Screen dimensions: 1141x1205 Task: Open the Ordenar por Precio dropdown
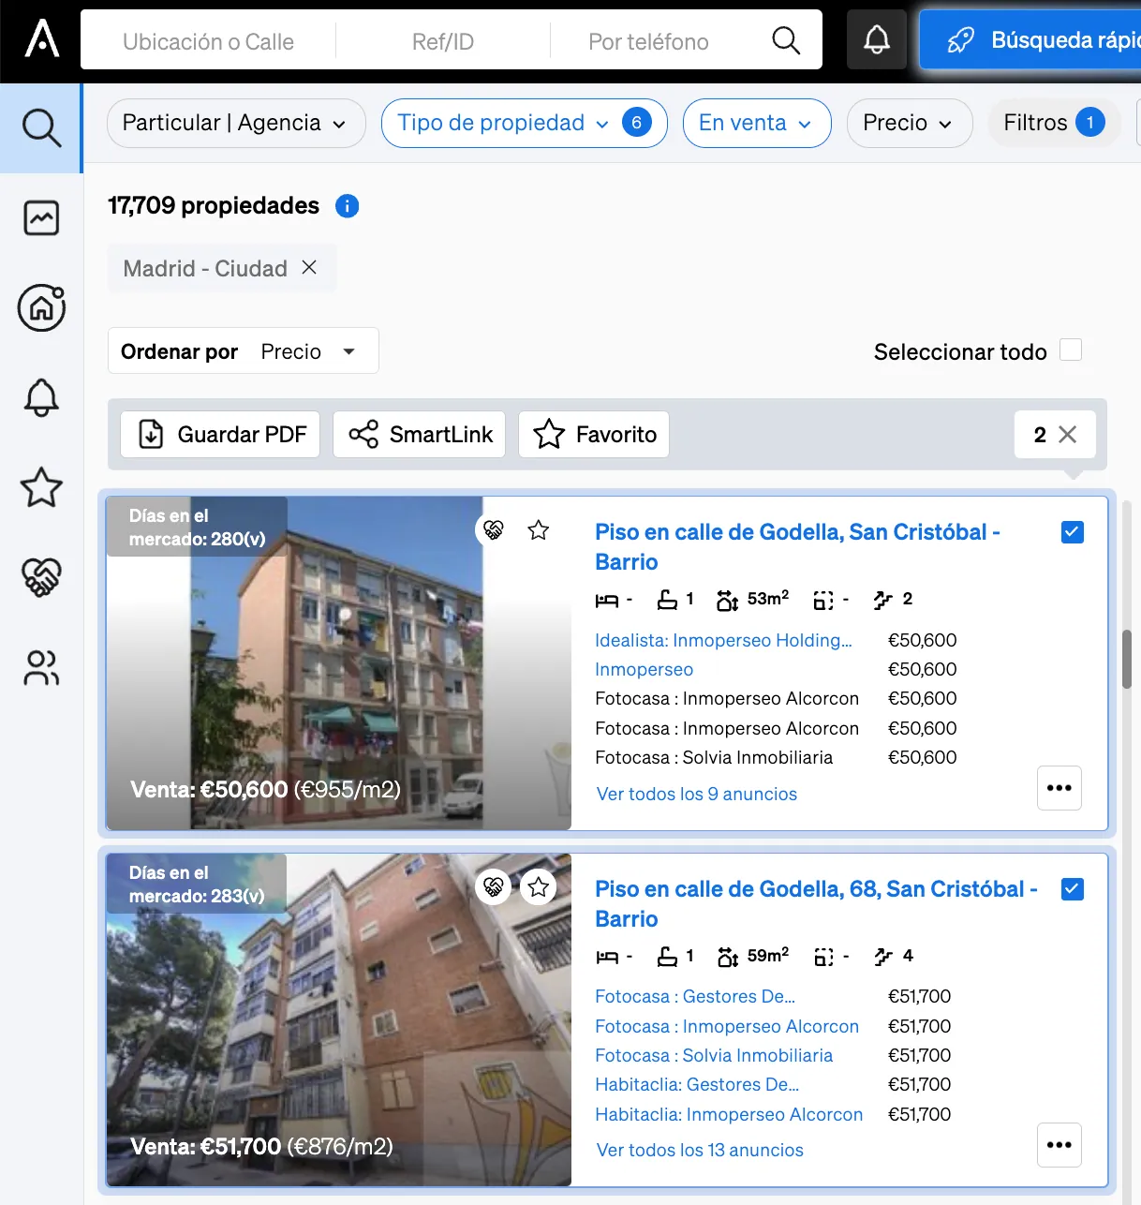pyautogui.click(x=244, y=351)
